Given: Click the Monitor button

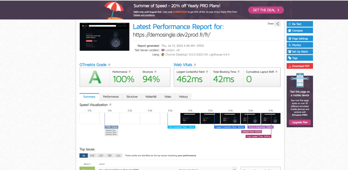Looking at the screenshot, I should point(300,45).
